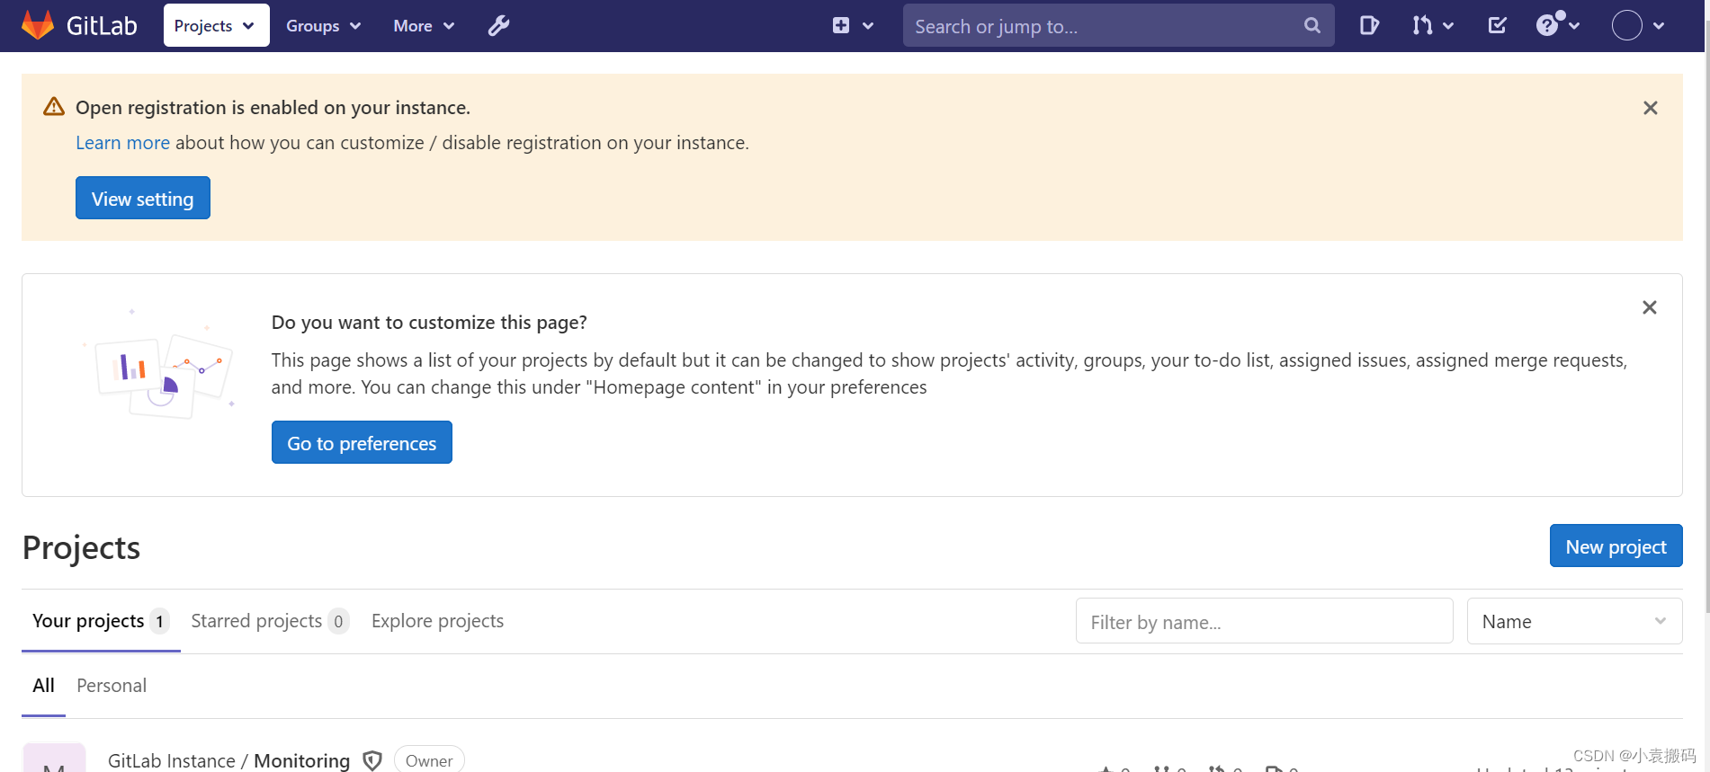Open the Issues icon in navbar

(1369, 26)
